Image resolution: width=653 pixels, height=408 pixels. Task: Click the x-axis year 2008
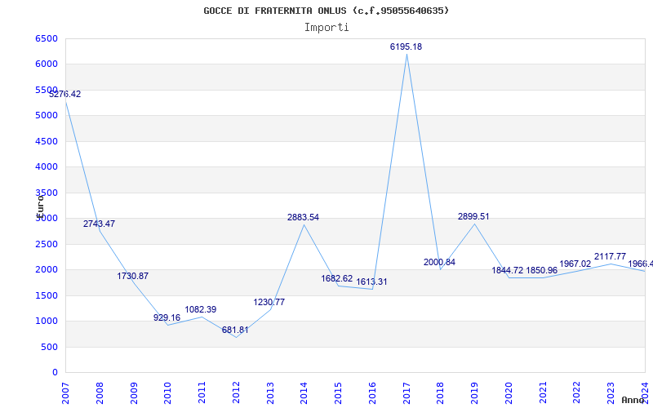(x=100, y=393)
